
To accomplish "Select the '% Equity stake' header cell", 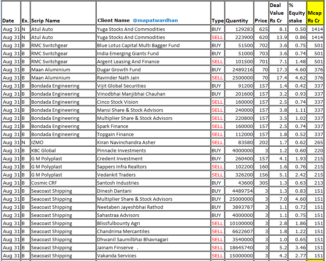I will pyautogui.click(x=297, y=13).
